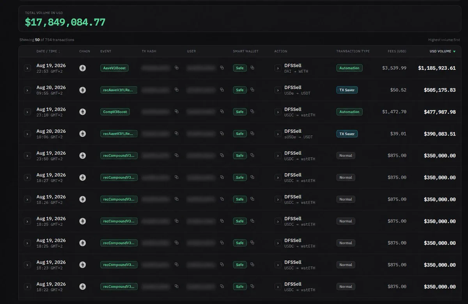Click the AaveV3Boost event badge
Screen dimensions: 468x304
pyautogui.click(x=114, y=68)
